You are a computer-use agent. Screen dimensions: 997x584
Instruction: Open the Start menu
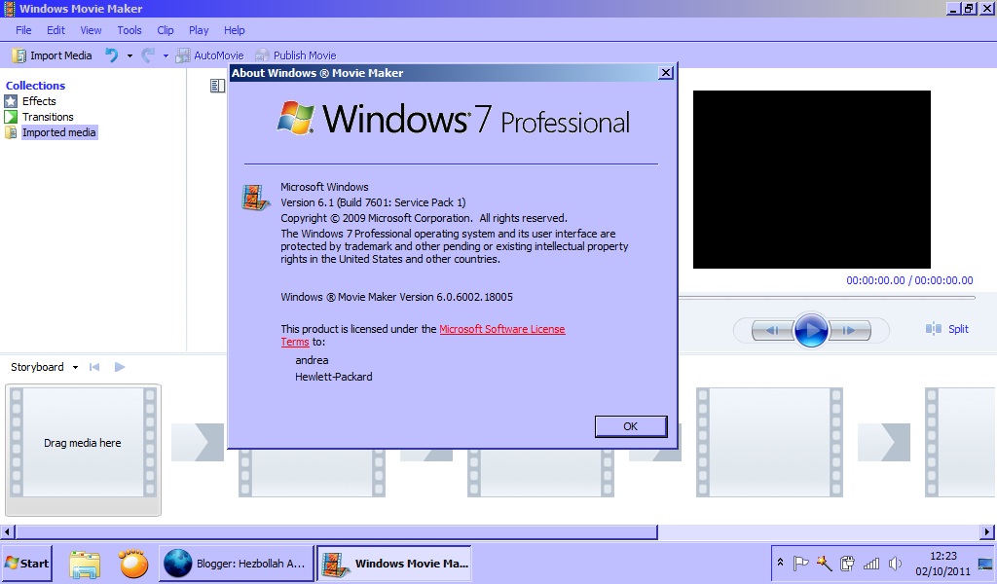(26, 563)
